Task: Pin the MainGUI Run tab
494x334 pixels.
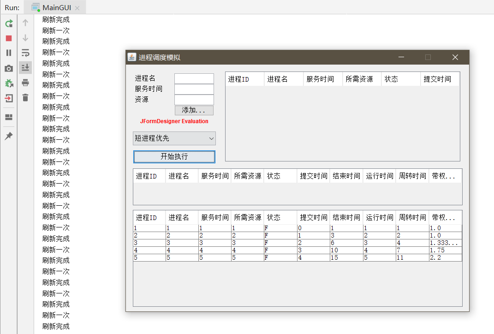Action: [9, 136]
